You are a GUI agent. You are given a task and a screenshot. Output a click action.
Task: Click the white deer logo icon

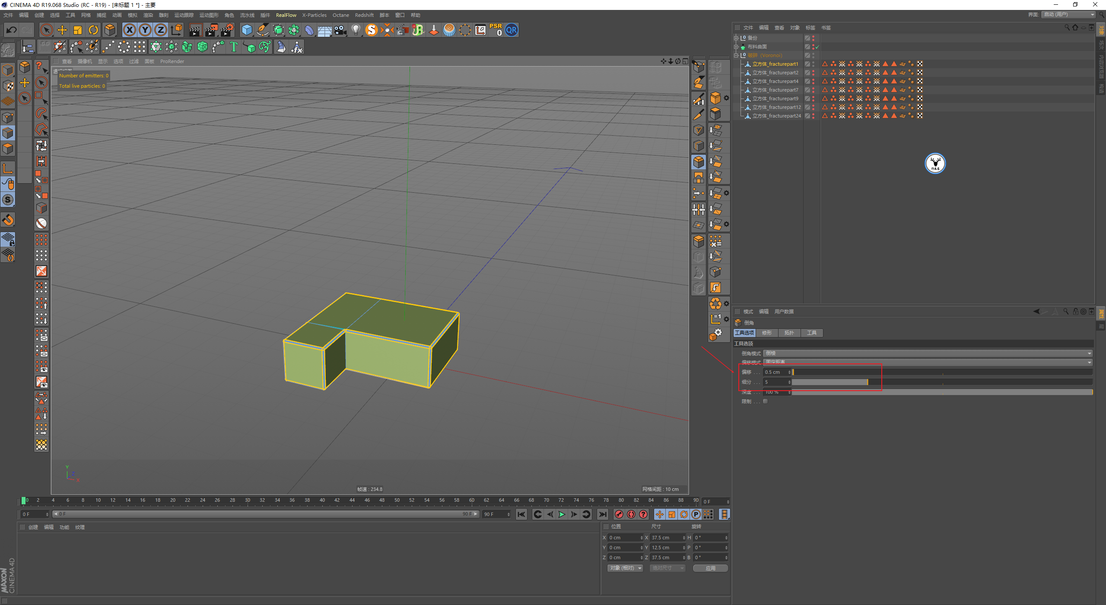[935, 163]
